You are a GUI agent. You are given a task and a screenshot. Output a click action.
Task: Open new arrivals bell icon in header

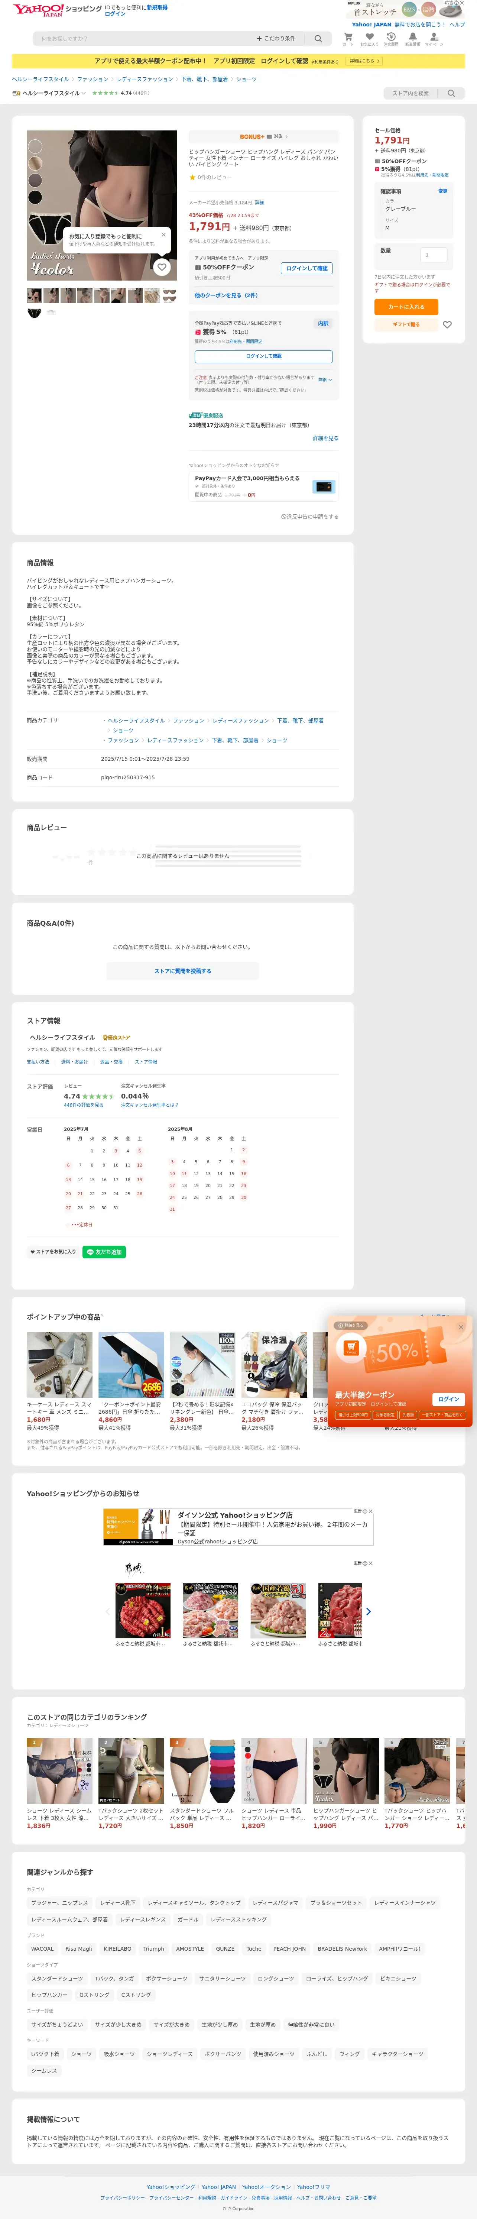coord(412,38)
